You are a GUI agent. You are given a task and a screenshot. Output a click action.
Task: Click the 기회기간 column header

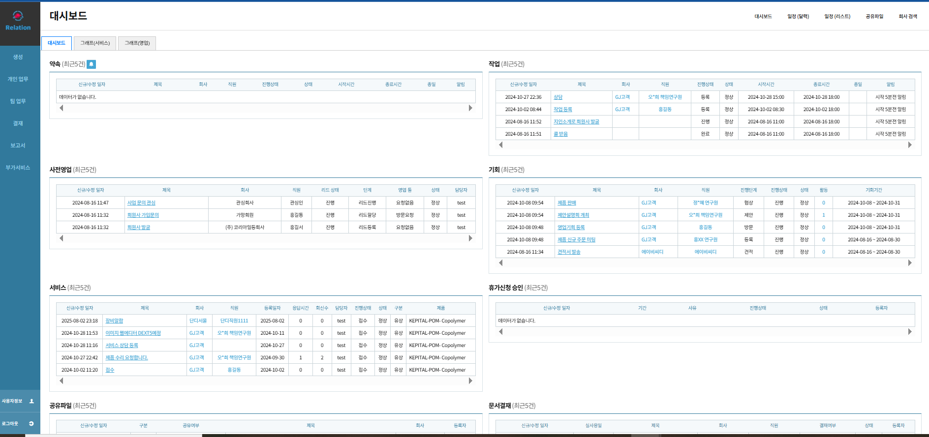874,190
